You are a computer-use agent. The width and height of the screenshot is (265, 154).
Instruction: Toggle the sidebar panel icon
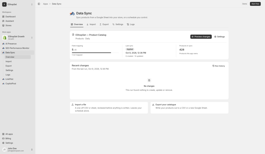click(39, 4)
